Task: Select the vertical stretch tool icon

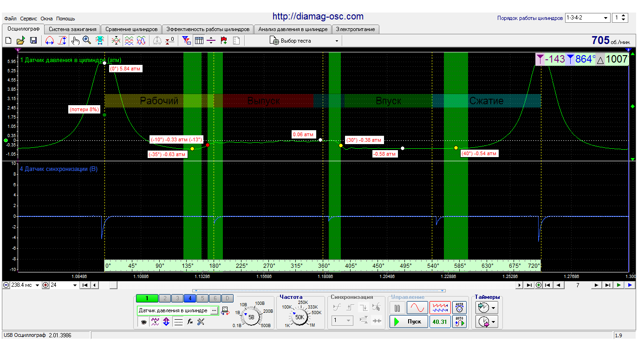Action: coord(62,41)
